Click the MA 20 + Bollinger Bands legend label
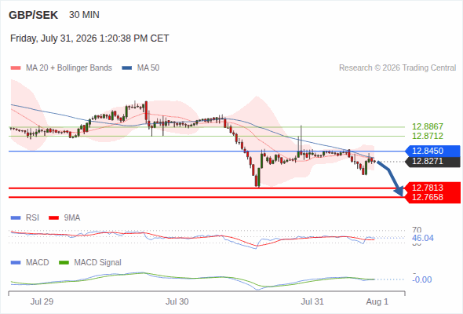The height and width of the screenshot is (314, 463). [x=69, y=68]
